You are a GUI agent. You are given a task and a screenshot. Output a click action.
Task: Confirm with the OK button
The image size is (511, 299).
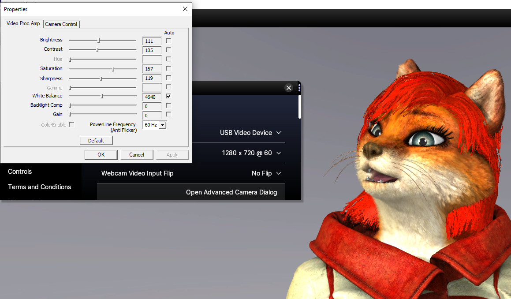pos(101,154)
